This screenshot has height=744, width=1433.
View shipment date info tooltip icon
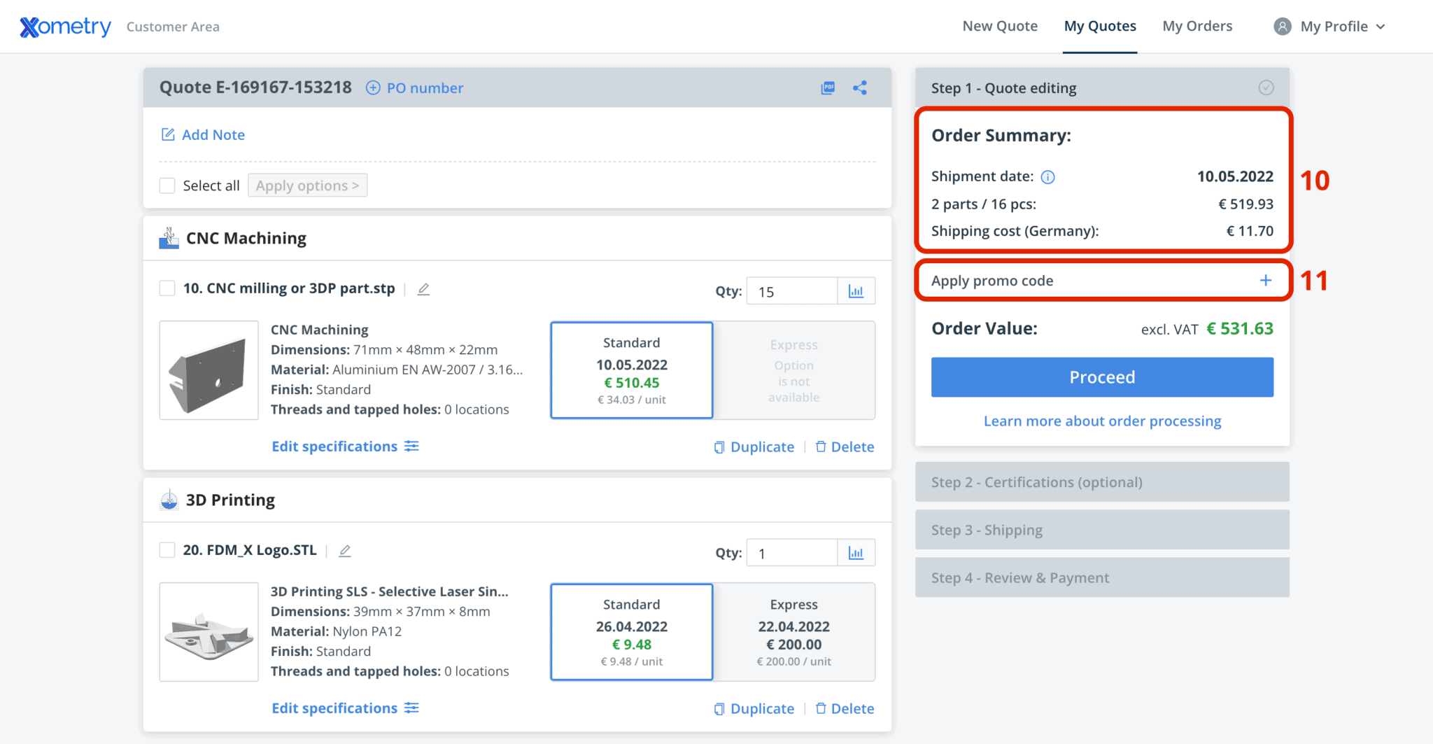coord(1047,176)
